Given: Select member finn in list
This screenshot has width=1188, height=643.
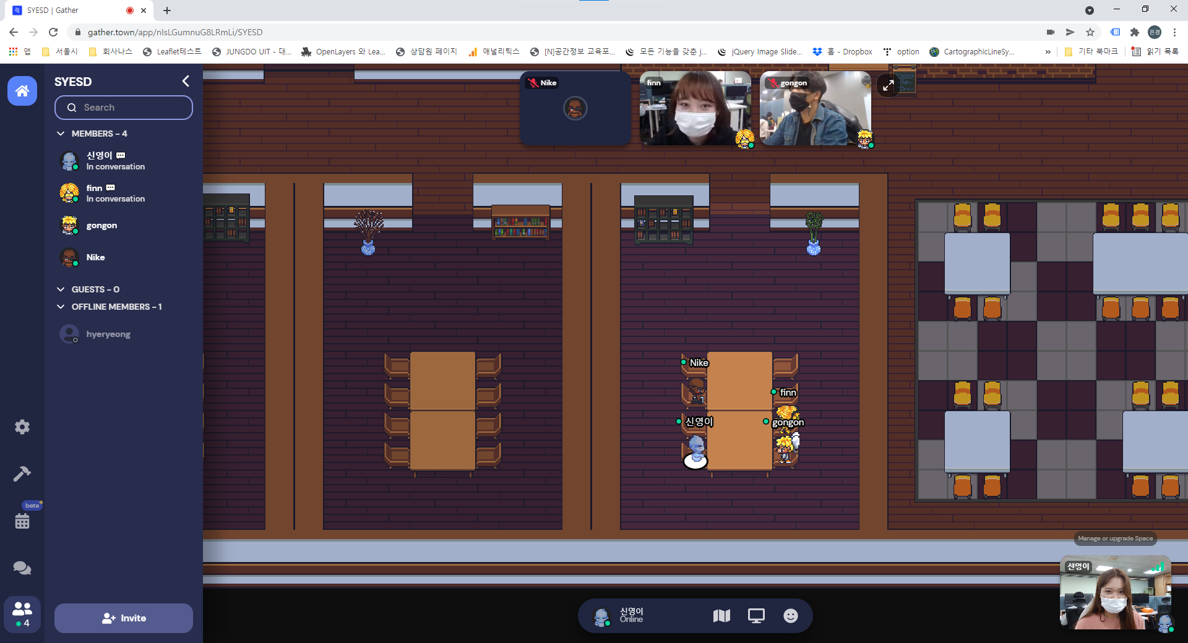Looking at the screenshot, I should pyautogui.click(x=124, y=193).
